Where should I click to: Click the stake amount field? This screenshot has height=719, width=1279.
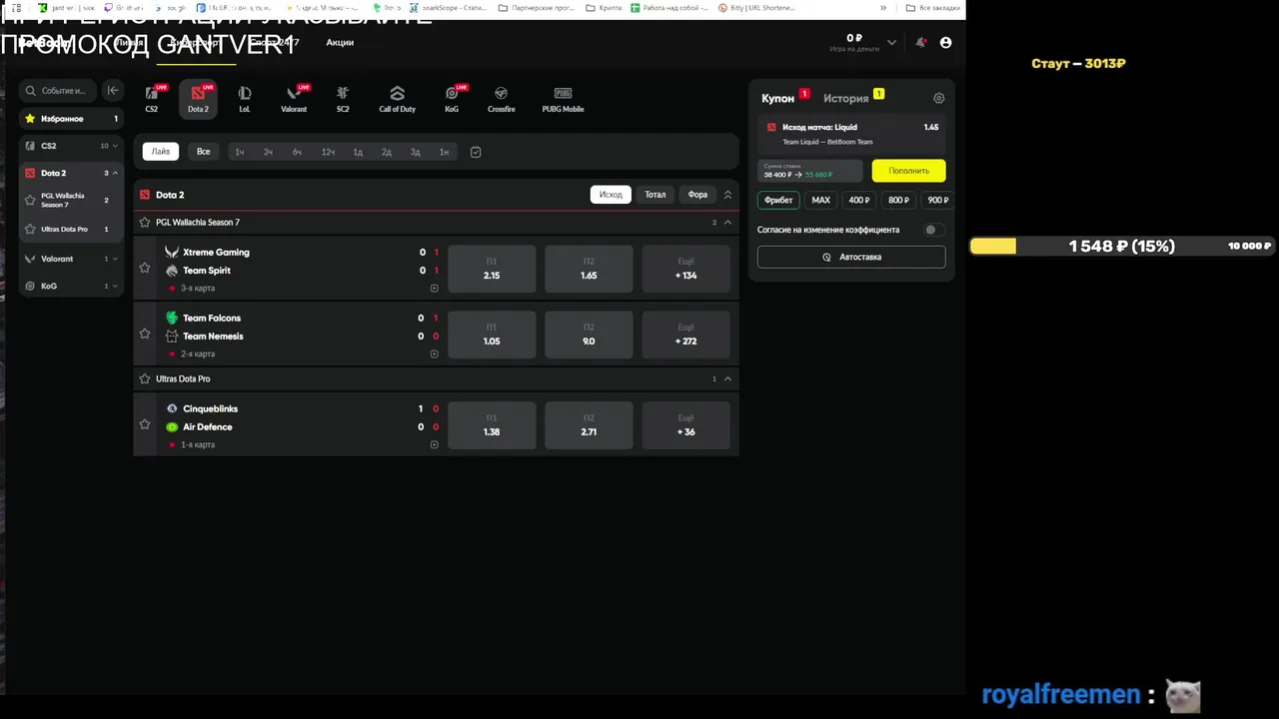[809, 171]
